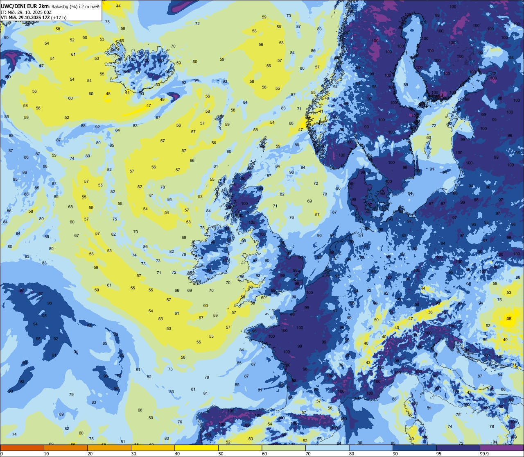The width and height of the screenshot is (524, 457).
Task: Click the 90–95 dark blue legend segment
Action: point(415,448)
